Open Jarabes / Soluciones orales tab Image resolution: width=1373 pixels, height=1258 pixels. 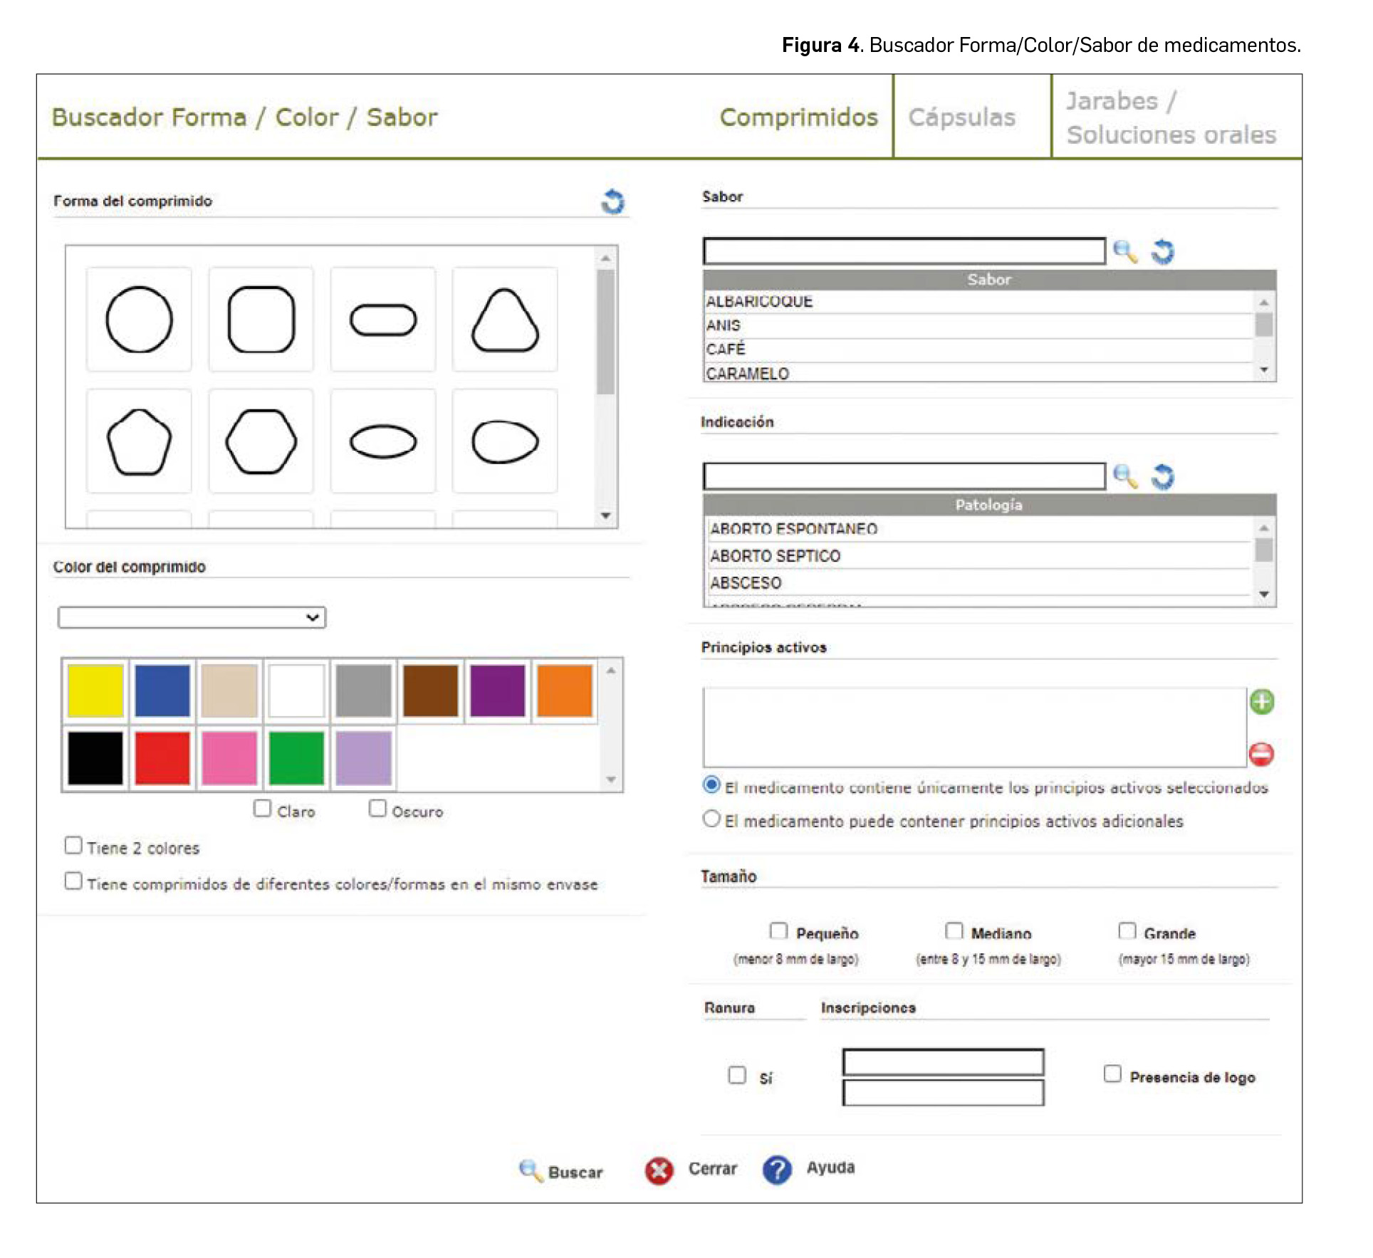[1170, 117]
